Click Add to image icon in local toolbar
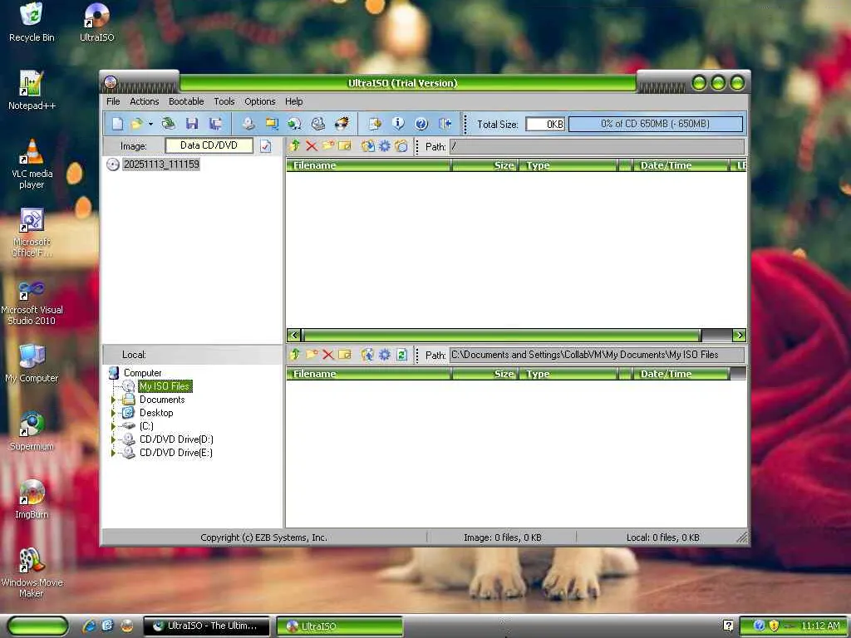 click(x=368, y=354)
